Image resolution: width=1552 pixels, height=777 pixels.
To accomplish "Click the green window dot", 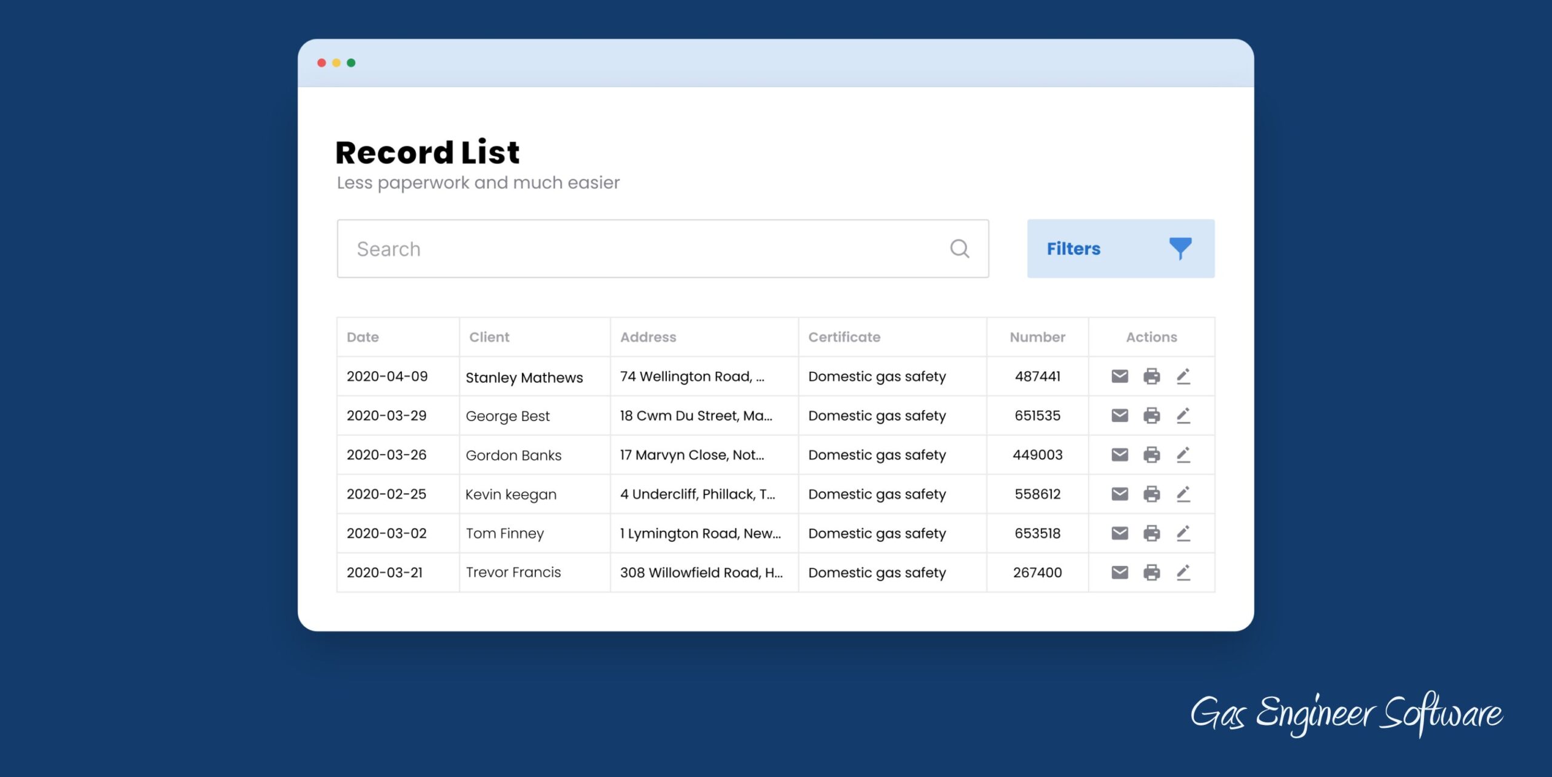I will pyautogui.click(x=351, y=63).
